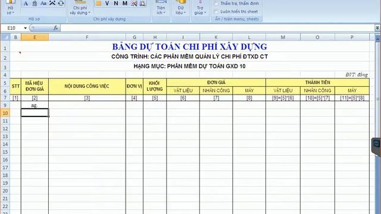Open the Tiện ích dropdown menu
This screenshot has width=381, height=214.
click(x=161, y=8)
